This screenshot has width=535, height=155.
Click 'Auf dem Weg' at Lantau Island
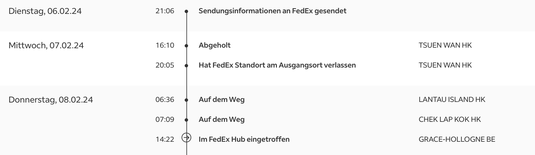click(222, 100)
